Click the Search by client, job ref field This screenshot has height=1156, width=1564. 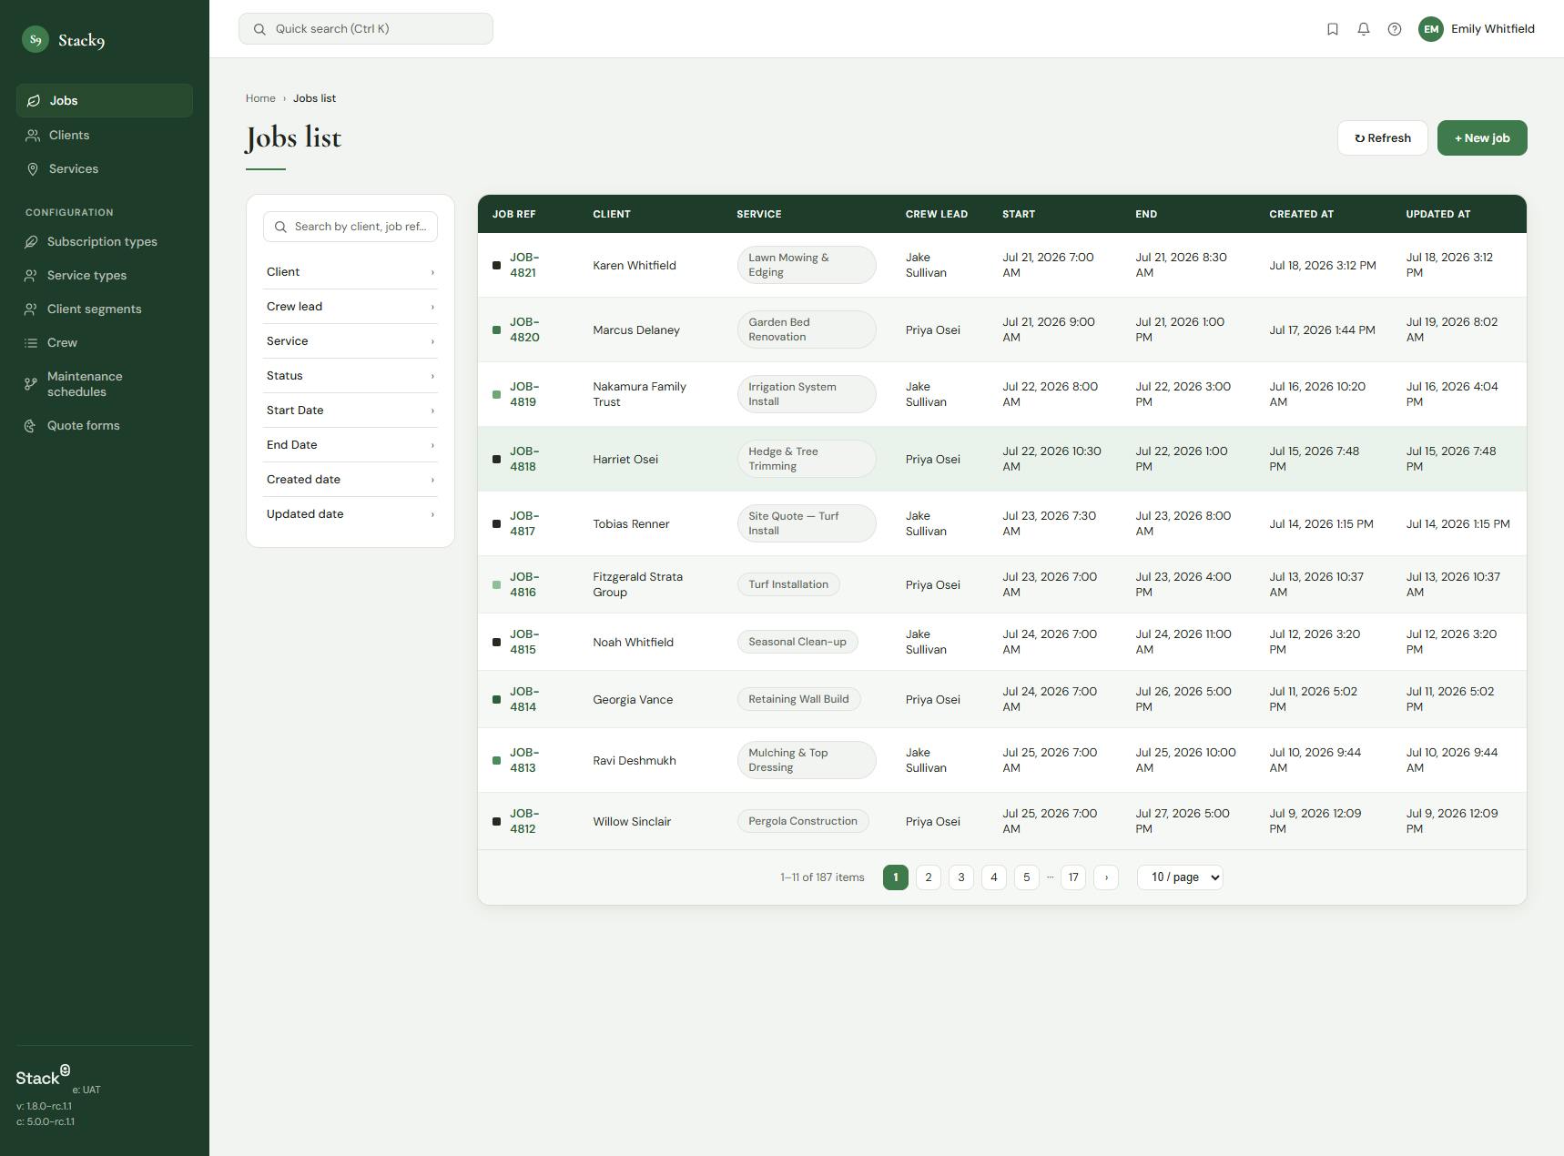(x=350, y=227)
